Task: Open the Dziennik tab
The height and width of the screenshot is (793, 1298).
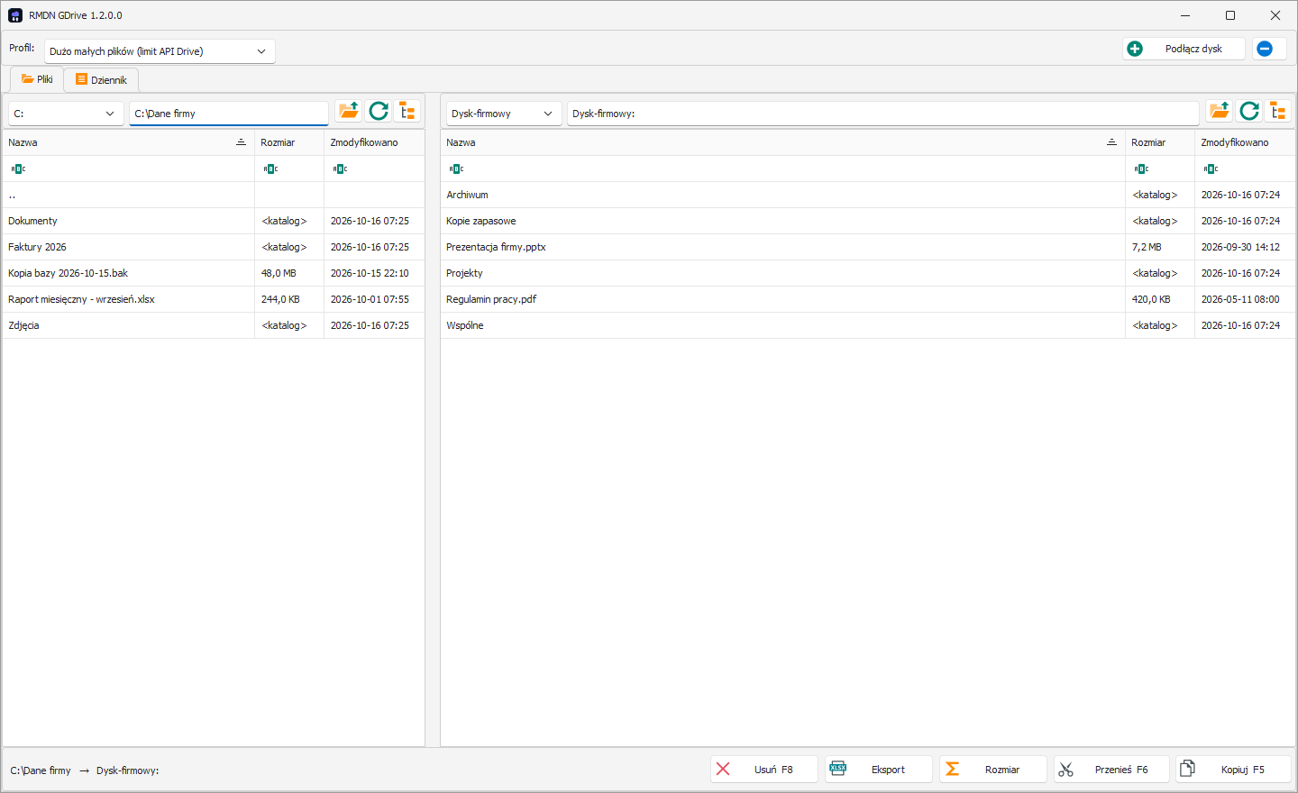Action: [x=101, y=80]
